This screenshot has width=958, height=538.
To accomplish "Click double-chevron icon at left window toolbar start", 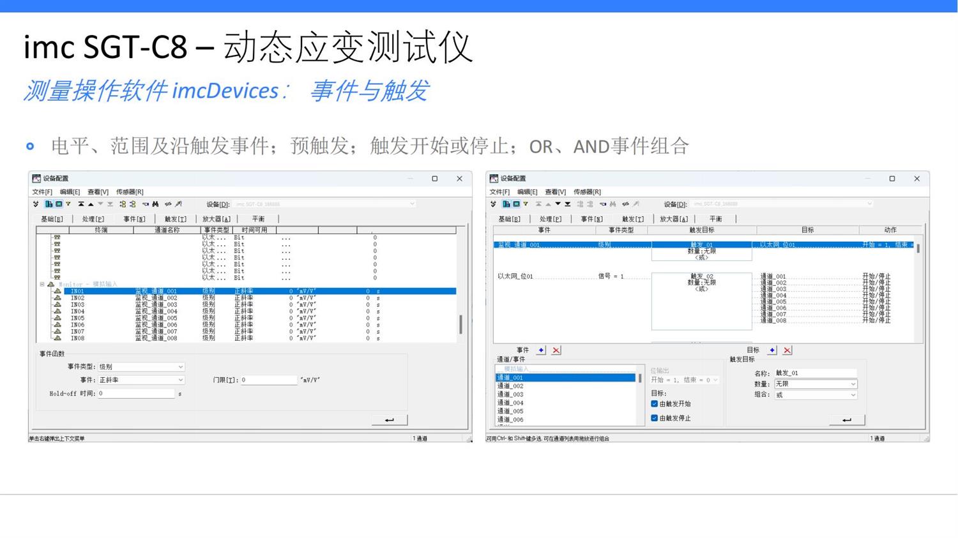I will point(36,204).
